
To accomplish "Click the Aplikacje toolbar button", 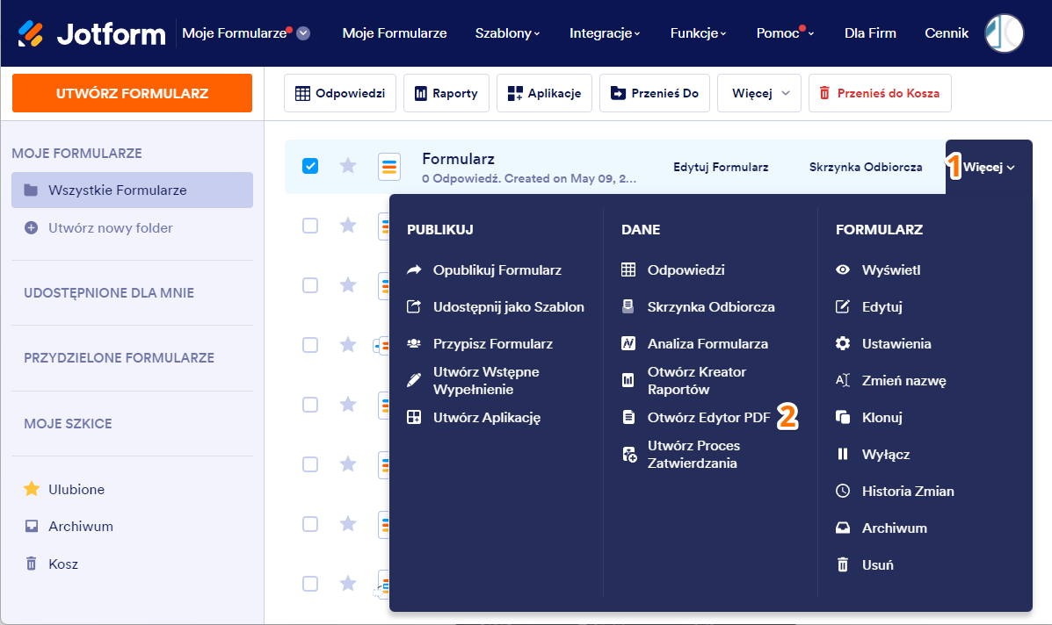I will click(x=544, y=93).
